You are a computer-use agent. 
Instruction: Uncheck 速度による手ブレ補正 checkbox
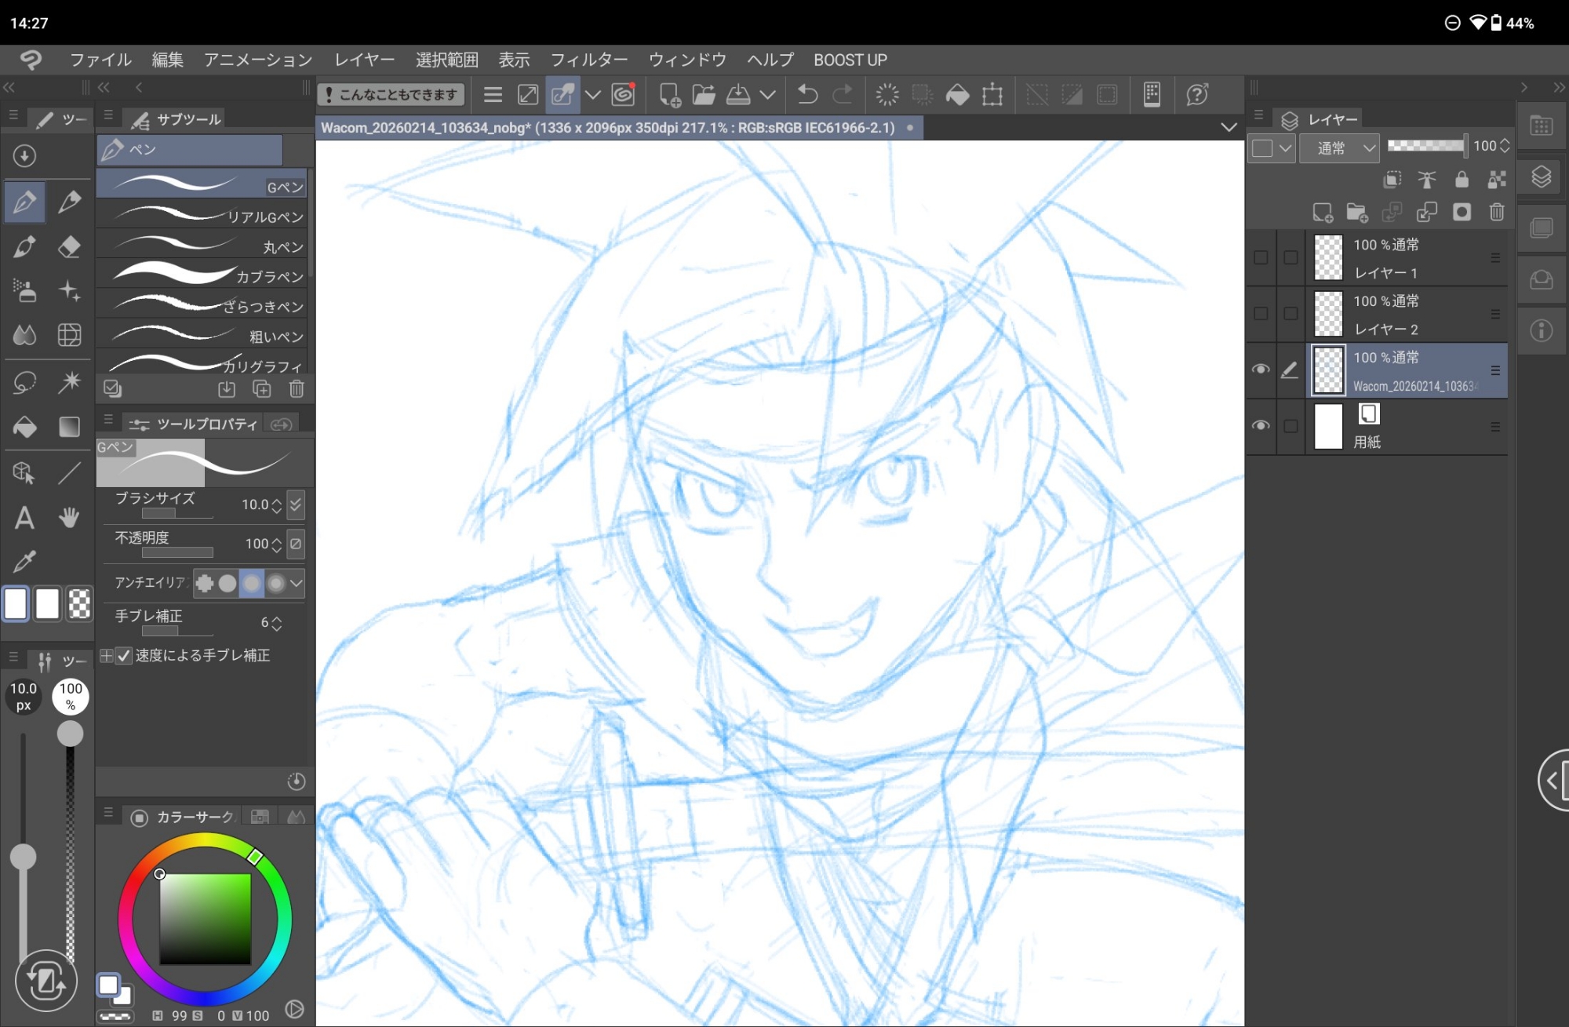pos(124,656)
